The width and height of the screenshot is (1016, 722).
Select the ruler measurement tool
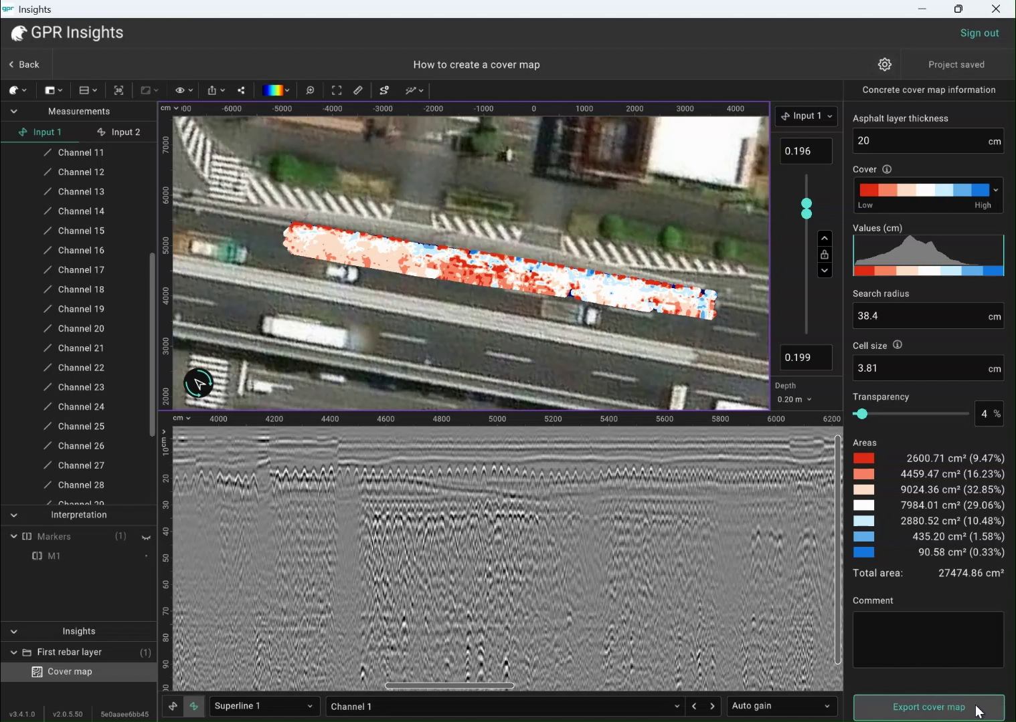click(x=358, y=90)
